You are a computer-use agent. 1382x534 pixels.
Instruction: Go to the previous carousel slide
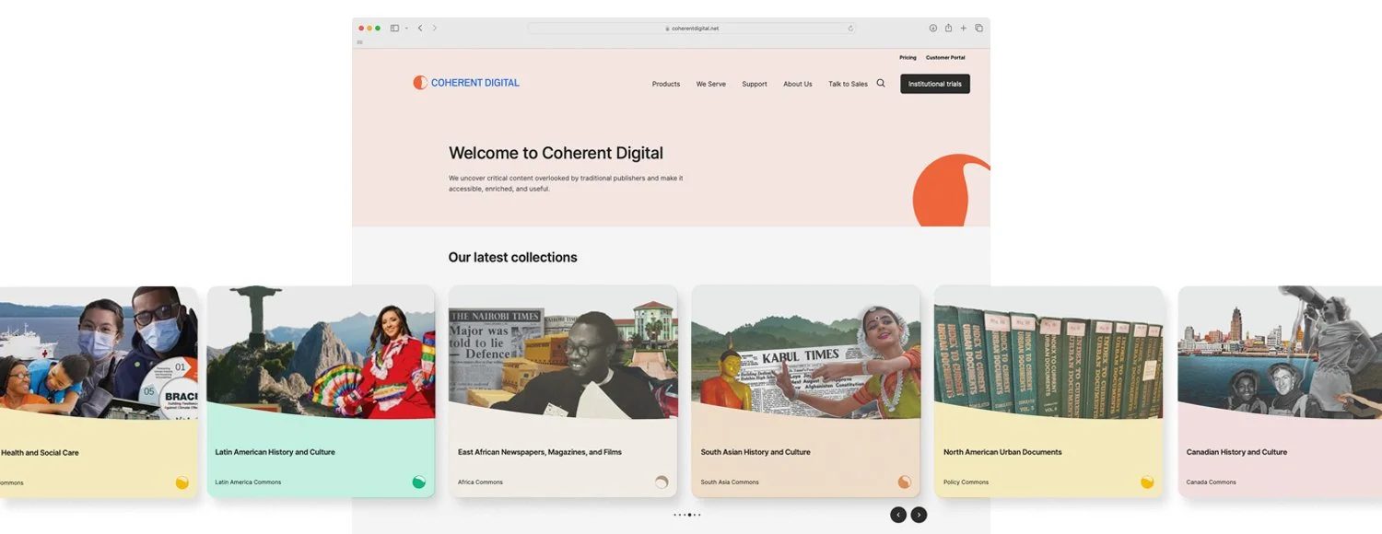point(898,515)
